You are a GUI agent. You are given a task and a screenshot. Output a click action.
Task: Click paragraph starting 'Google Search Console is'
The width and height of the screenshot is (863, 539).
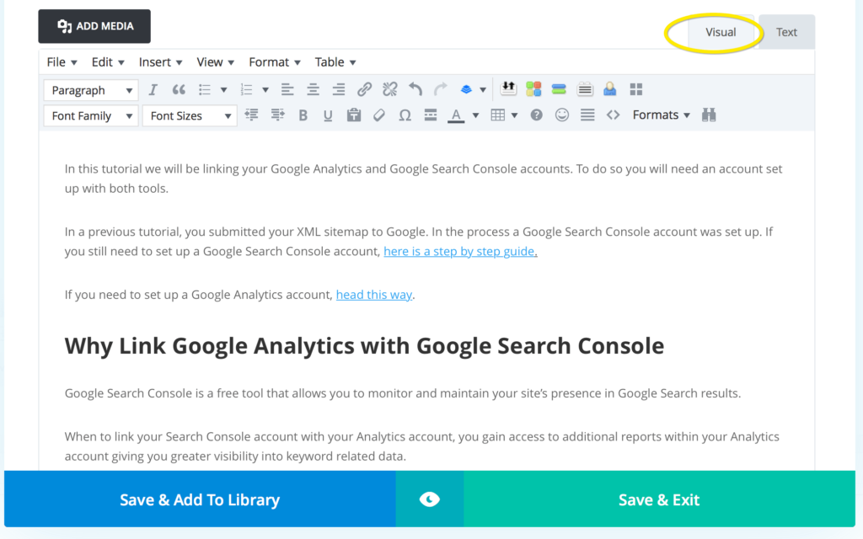tap(403, 393)
